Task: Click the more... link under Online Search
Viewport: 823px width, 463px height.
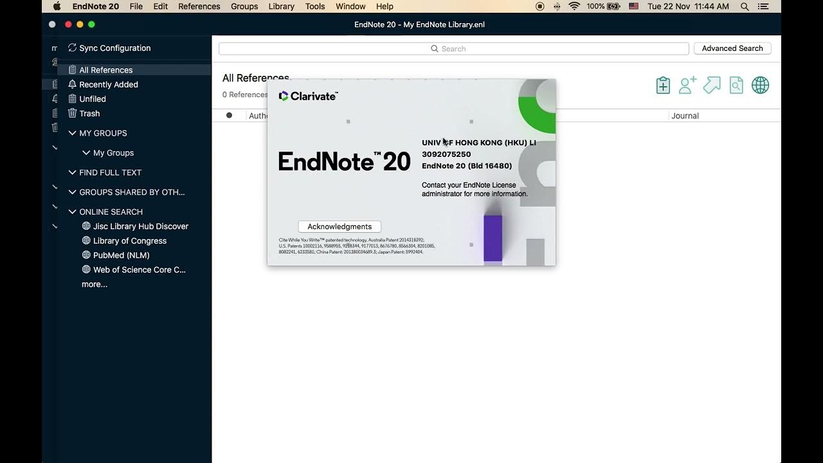Action: click(x=95, y=284)
